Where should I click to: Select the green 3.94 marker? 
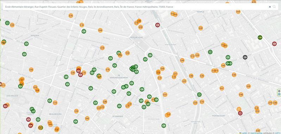coord(132,83)
